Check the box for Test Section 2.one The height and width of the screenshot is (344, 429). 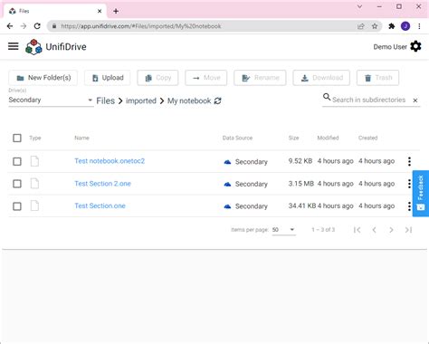point(17,184)
